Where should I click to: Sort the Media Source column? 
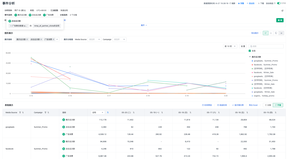click(23, 113)
